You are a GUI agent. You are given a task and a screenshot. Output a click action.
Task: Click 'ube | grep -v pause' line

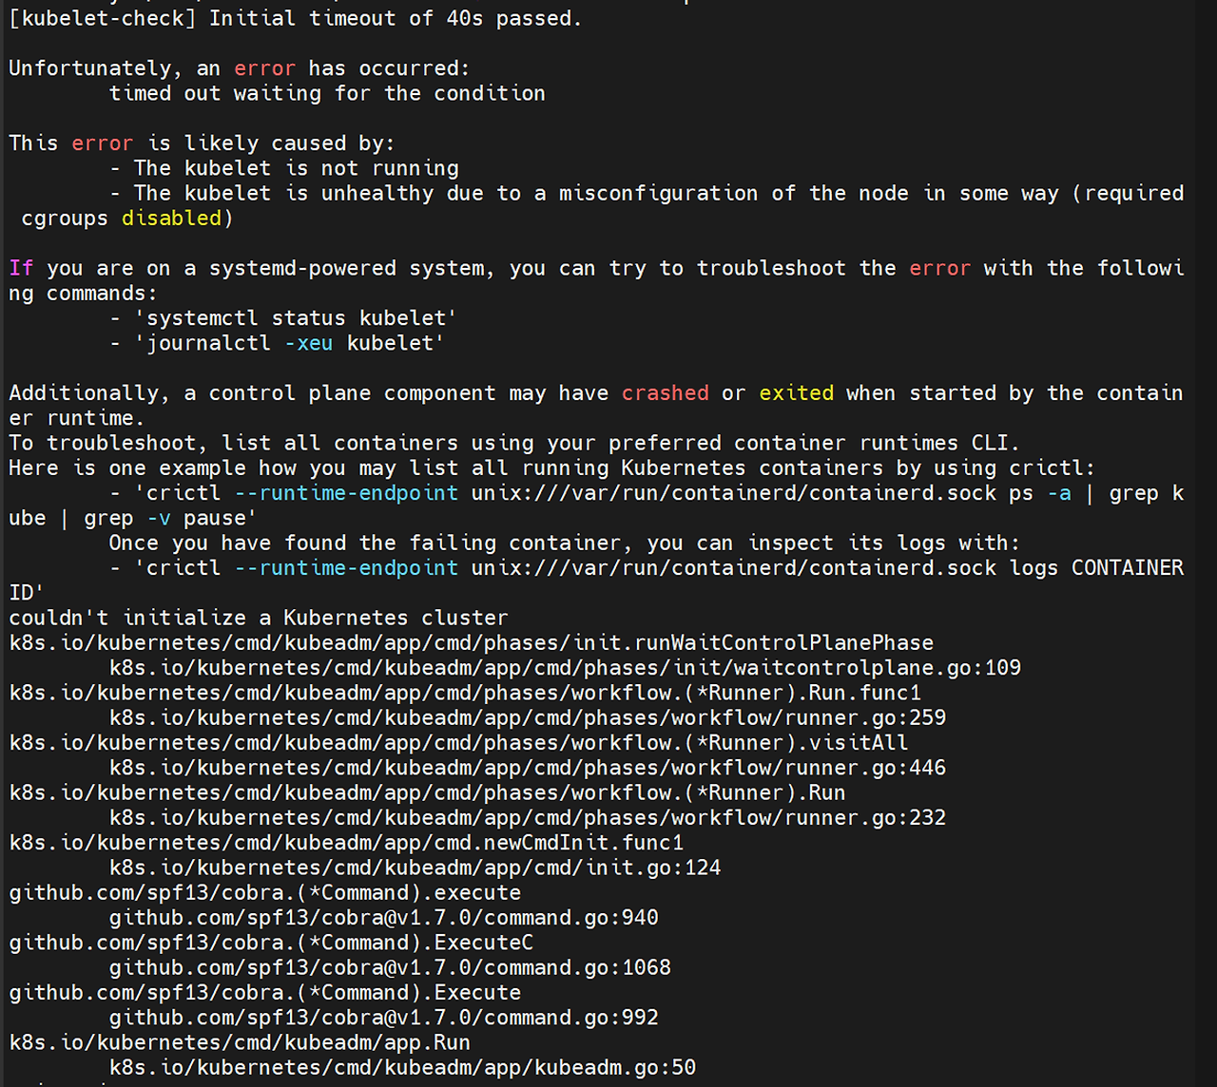click(x=133, y=518)
